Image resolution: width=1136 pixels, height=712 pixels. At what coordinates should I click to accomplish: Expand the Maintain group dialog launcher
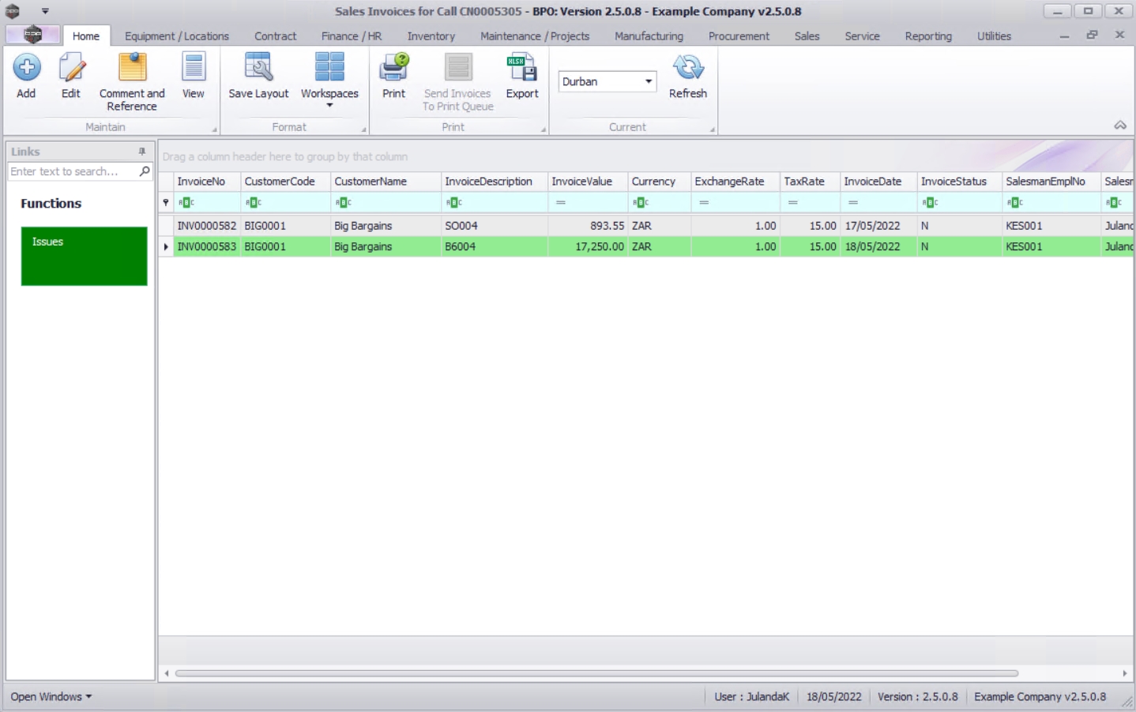point(214,129)
